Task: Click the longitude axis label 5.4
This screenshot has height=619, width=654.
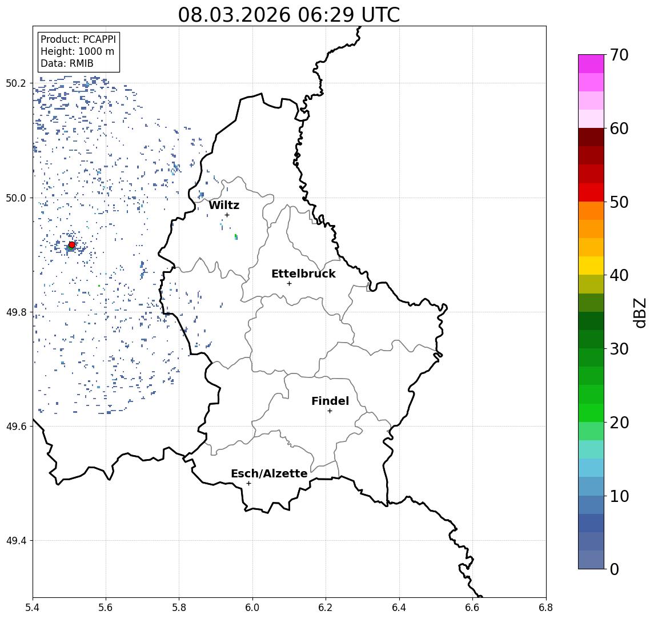Action: coord(33,608)
